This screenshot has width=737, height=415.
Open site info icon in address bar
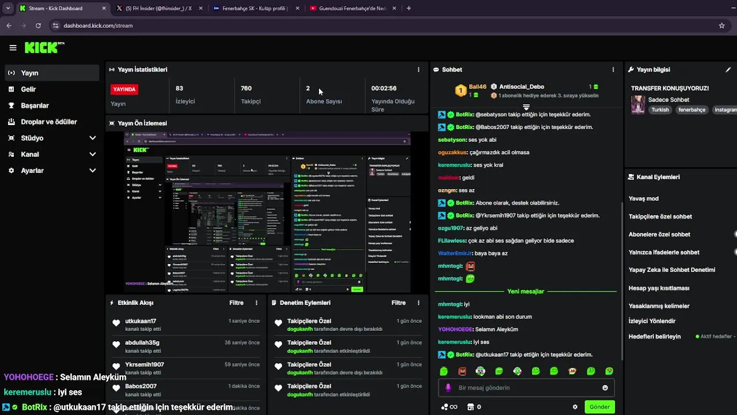tap(55, 25)
